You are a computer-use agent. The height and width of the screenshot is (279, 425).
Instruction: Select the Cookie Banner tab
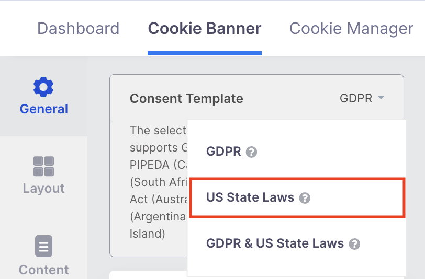[x=205, y=28]
